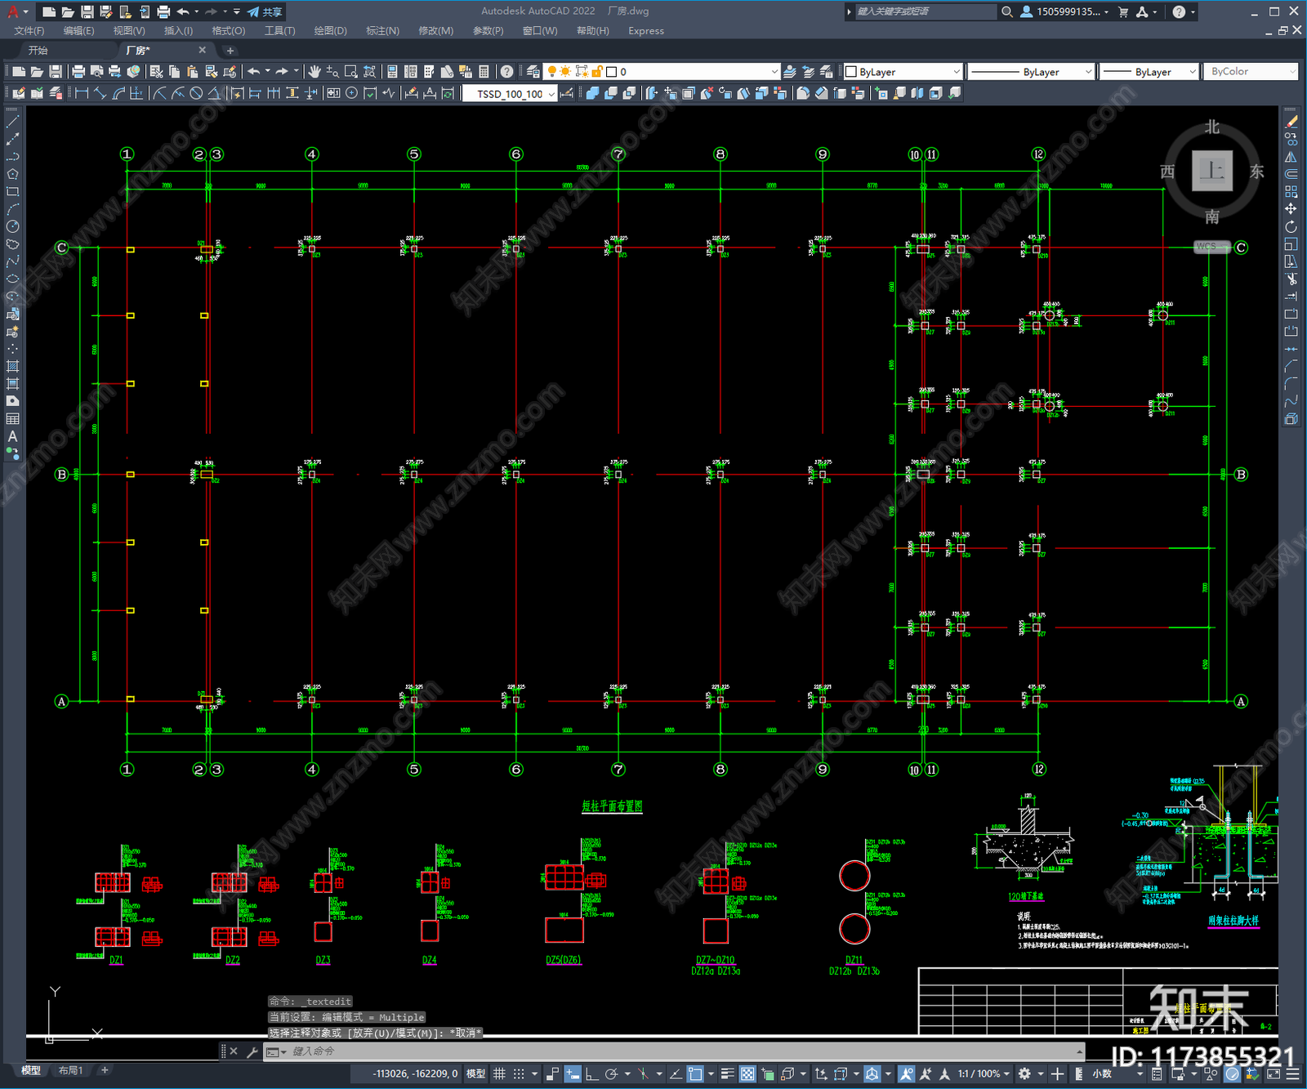Click the Customization hamburger icon in status bar
The image size is (1307, 1089).
pyautogui.click(x=1293, y=1073)
